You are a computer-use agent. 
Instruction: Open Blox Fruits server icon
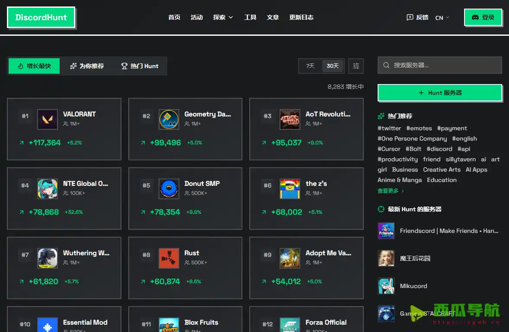(x=169, y=325)
